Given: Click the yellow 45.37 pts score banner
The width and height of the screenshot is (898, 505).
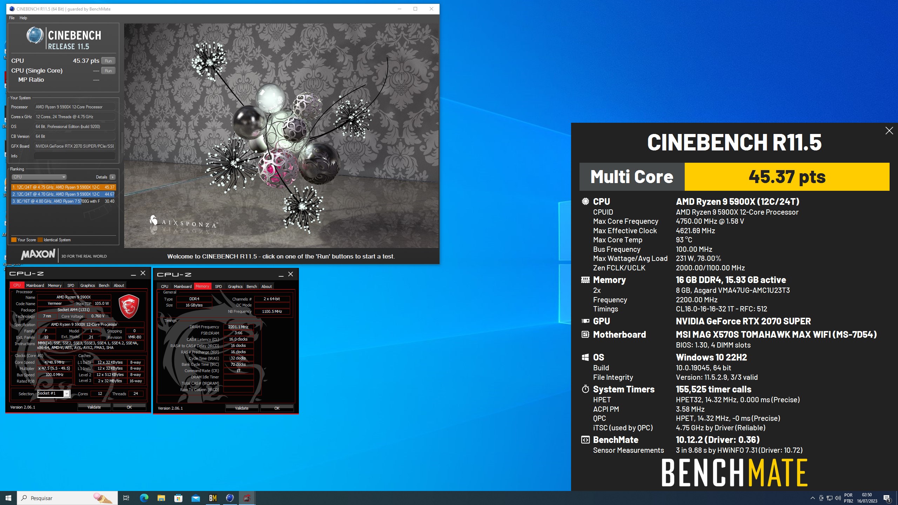Looking at the screenshot, I should pos(787,177).
